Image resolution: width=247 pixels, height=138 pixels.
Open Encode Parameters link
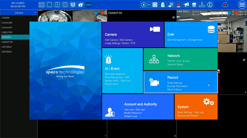tap(177, 86)
